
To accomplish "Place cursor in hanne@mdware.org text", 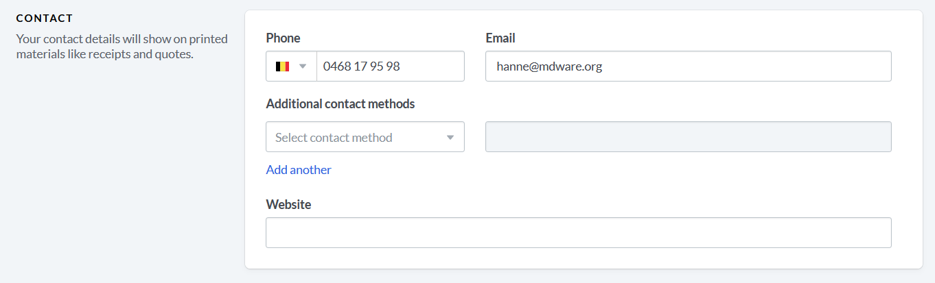I will point(549,66).
